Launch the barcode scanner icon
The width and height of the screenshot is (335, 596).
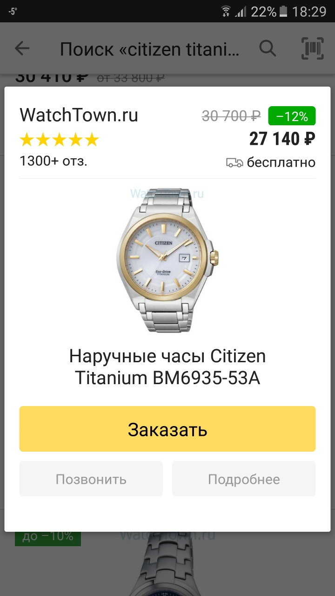(x=313, y=48)
